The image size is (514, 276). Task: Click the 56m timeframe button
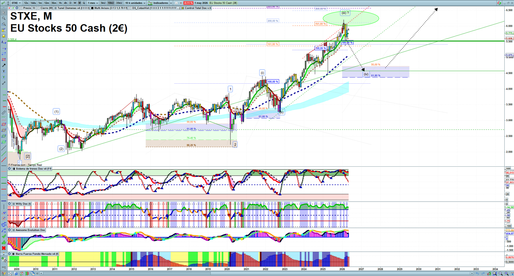click(x=54, y=3)
